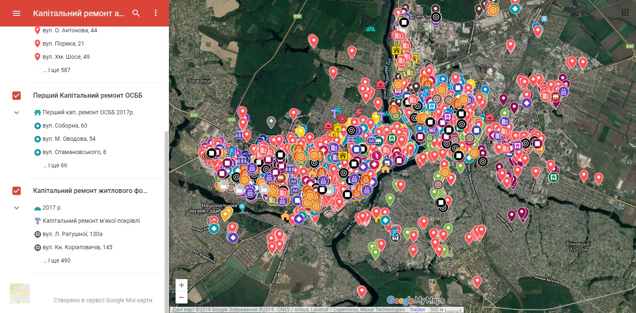Click the teal museum marker by Національний музей-садиба
The width and height of the screenshot is (636, 313).
(242, 207)
